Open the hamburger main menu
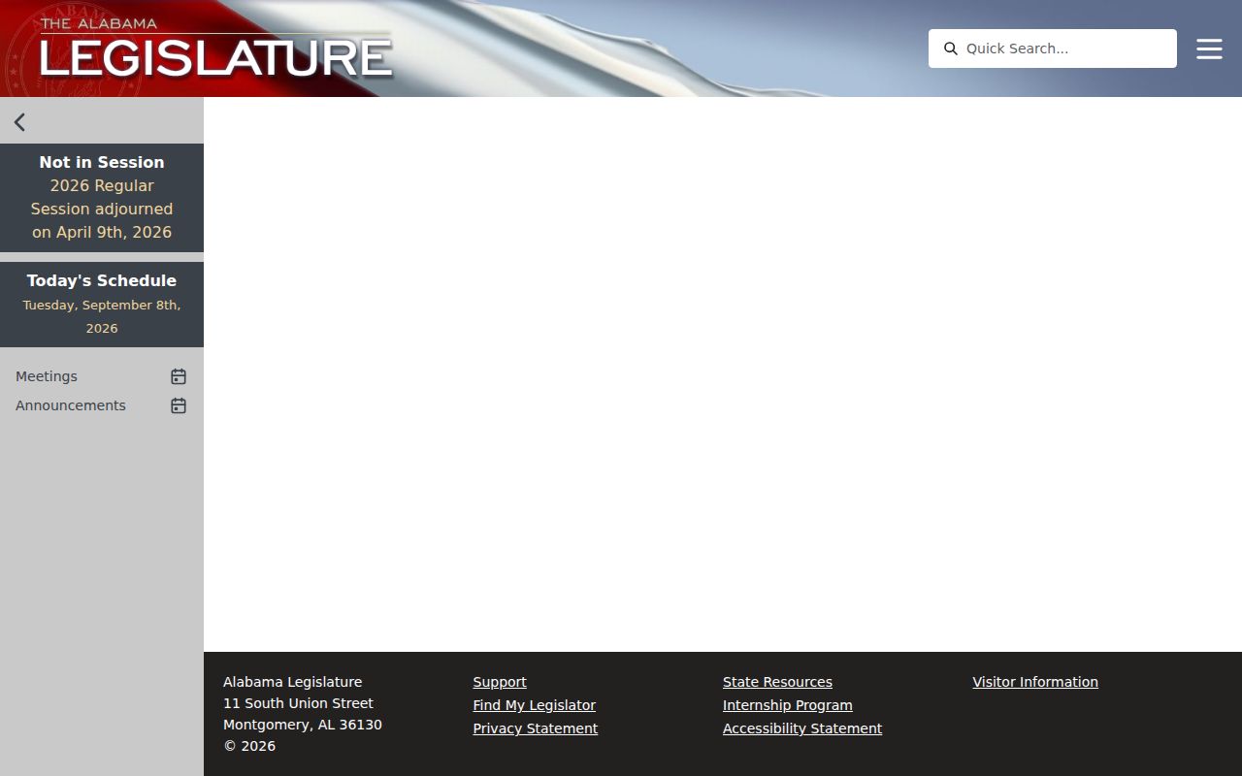The width and height of the screenshot is (1242, 776). 1209,48
